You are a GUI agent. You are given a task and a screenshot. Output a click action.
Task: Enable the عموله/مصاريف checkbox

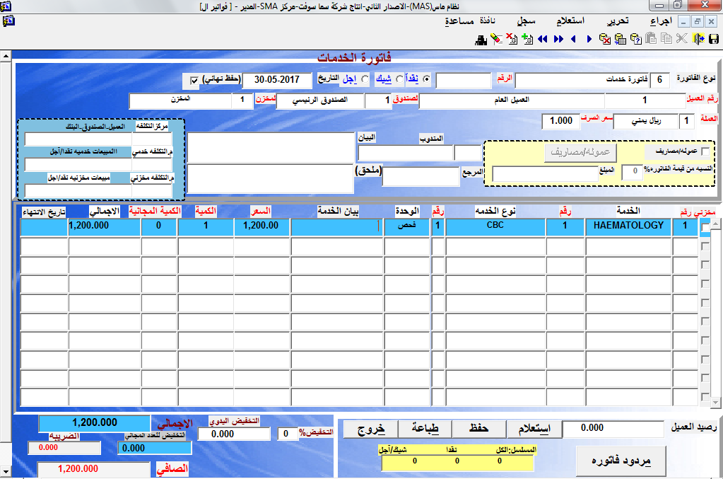tap(705, 151)
